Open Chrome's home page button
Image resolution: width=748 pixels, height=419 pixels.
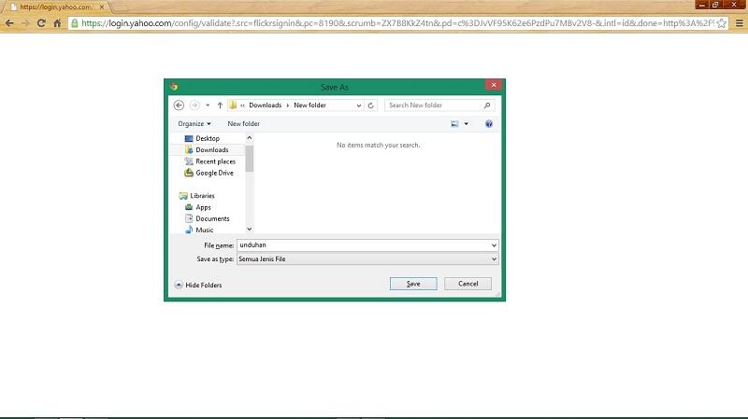(58, 22)
